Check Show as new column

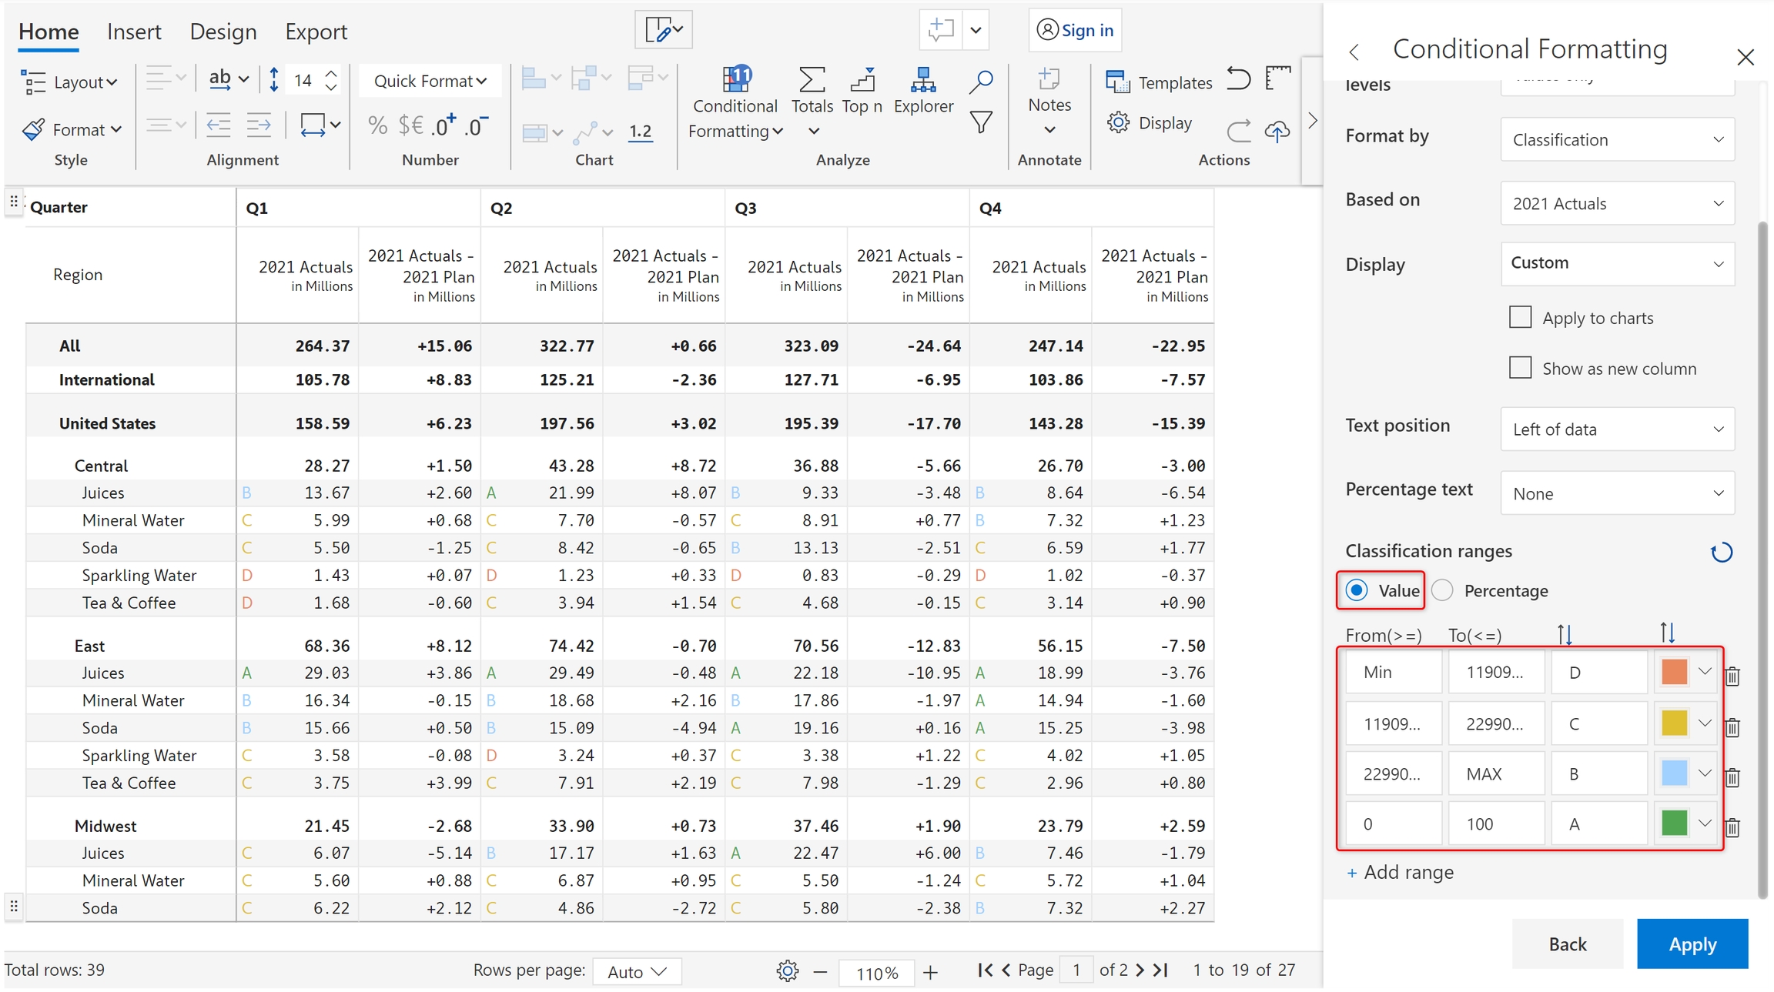click(1520, 368)
